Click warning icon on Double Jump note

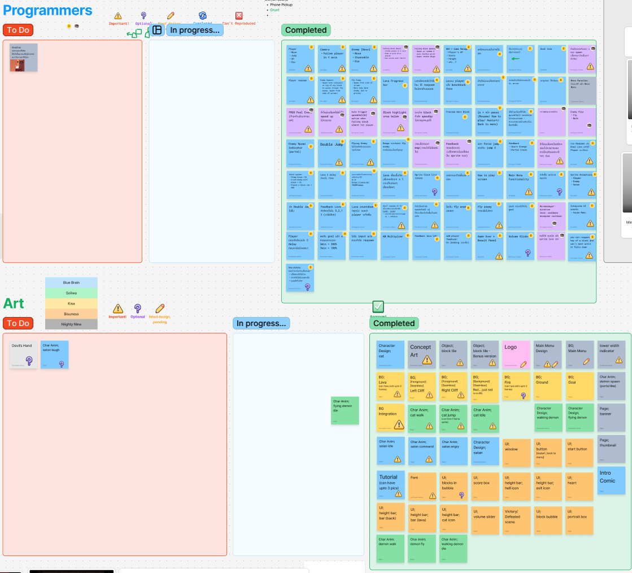point(339,162)
